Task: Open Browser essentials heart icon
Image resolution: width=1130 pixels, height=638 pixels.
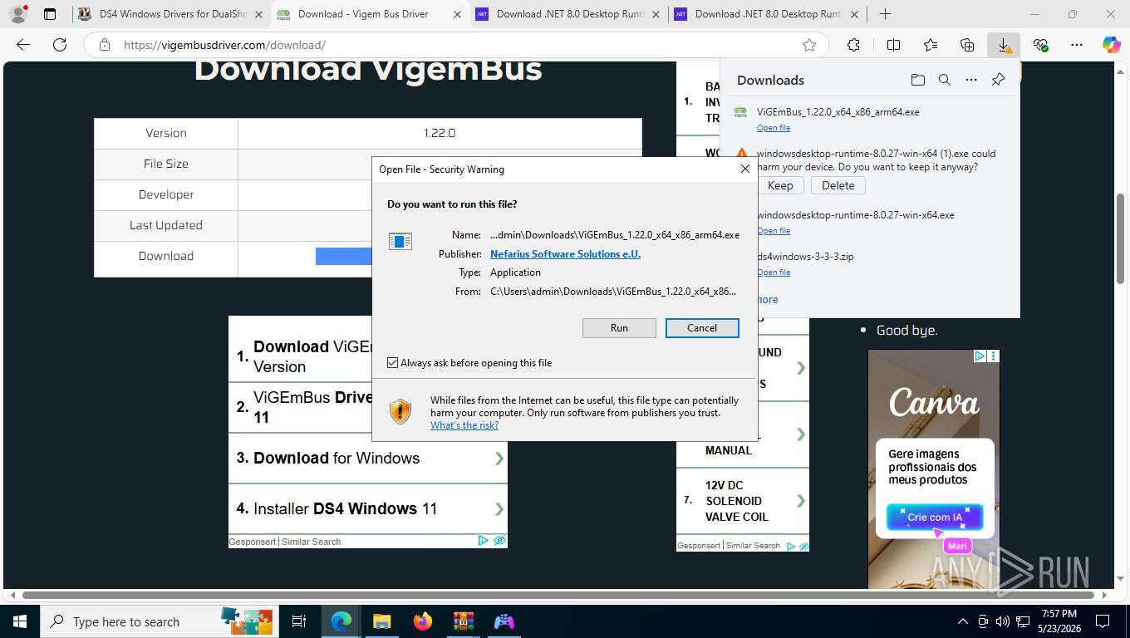Action: click(1040, 45)
